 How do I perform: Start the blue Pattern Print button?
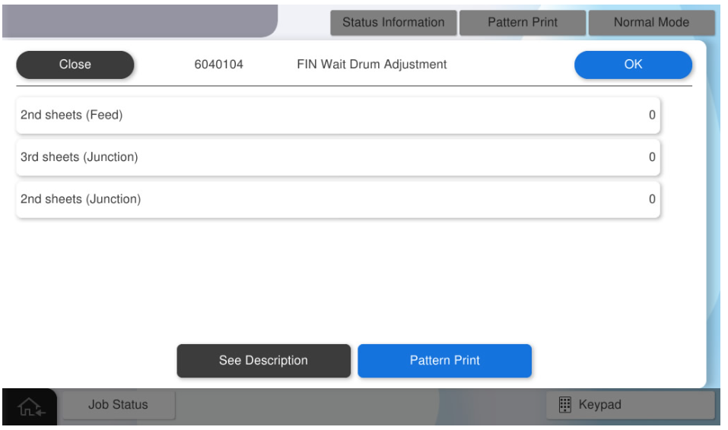444,361
